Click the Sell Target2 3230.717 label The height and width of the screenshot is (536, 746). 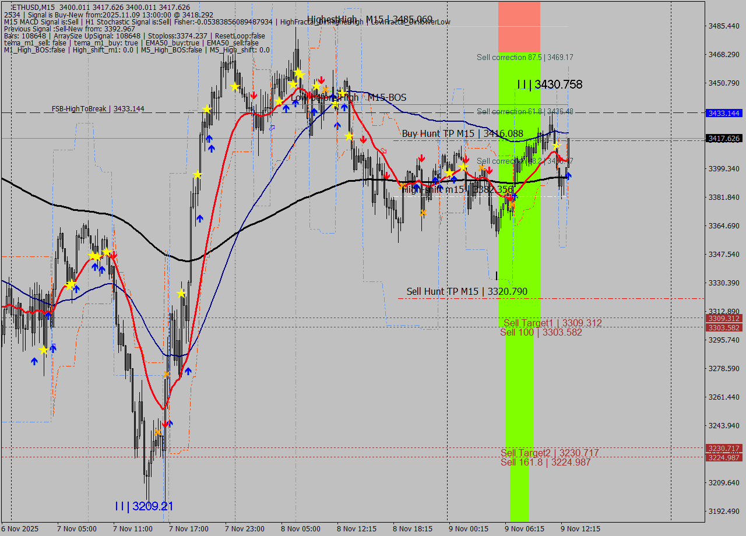(550, 453)
